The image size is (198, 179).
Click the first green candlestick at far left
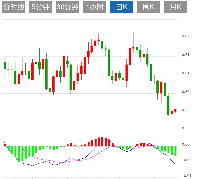tap(5, 65)
